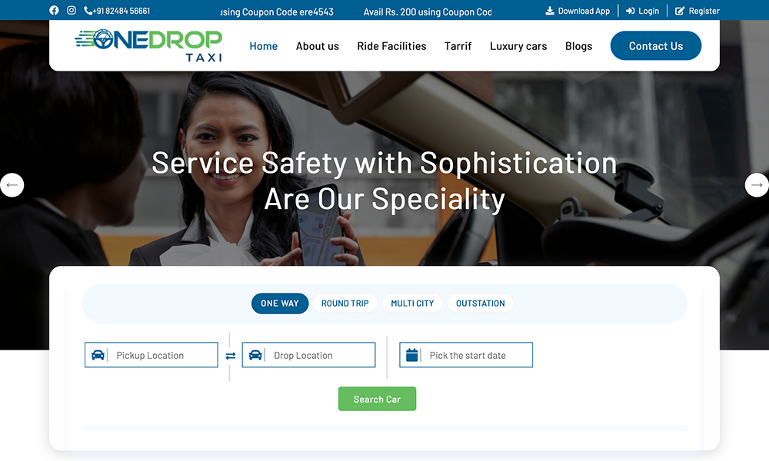Open the Facebook page icon
The image size is (769, 461).
click(x=54, y=10)
